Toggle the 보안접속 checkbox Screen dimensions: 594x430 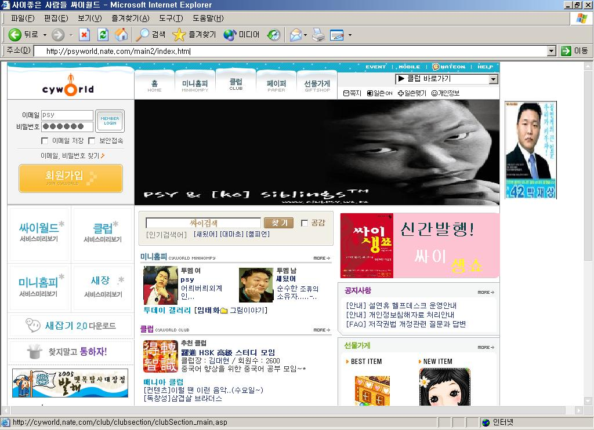[x=92, y=141]
